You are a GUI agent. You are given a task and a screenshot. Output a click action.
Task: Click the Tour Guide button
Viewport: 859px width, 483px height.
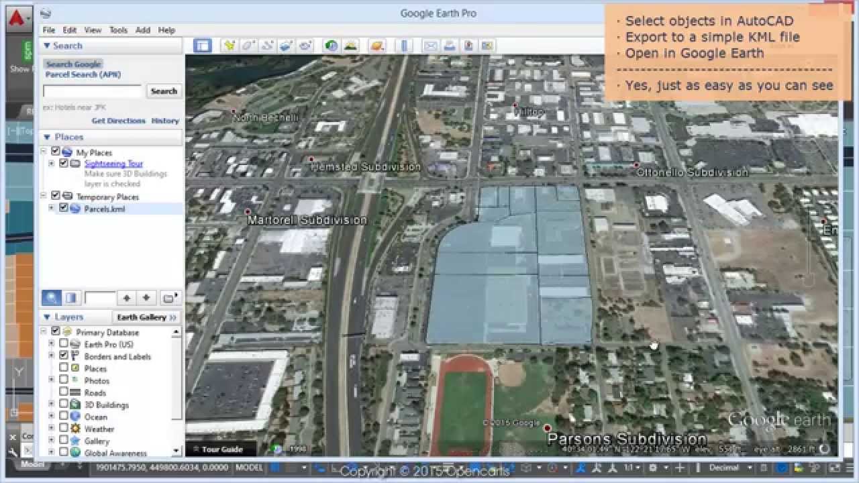pos(221,449)
